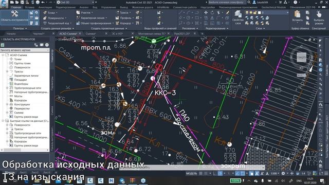Open the Аннотации ribbon tab
Screen dimensions: 329x185
(45, 7)
